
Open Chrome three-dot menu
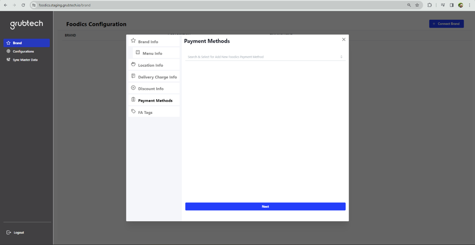pyautogui.click(x=469, y=5)
